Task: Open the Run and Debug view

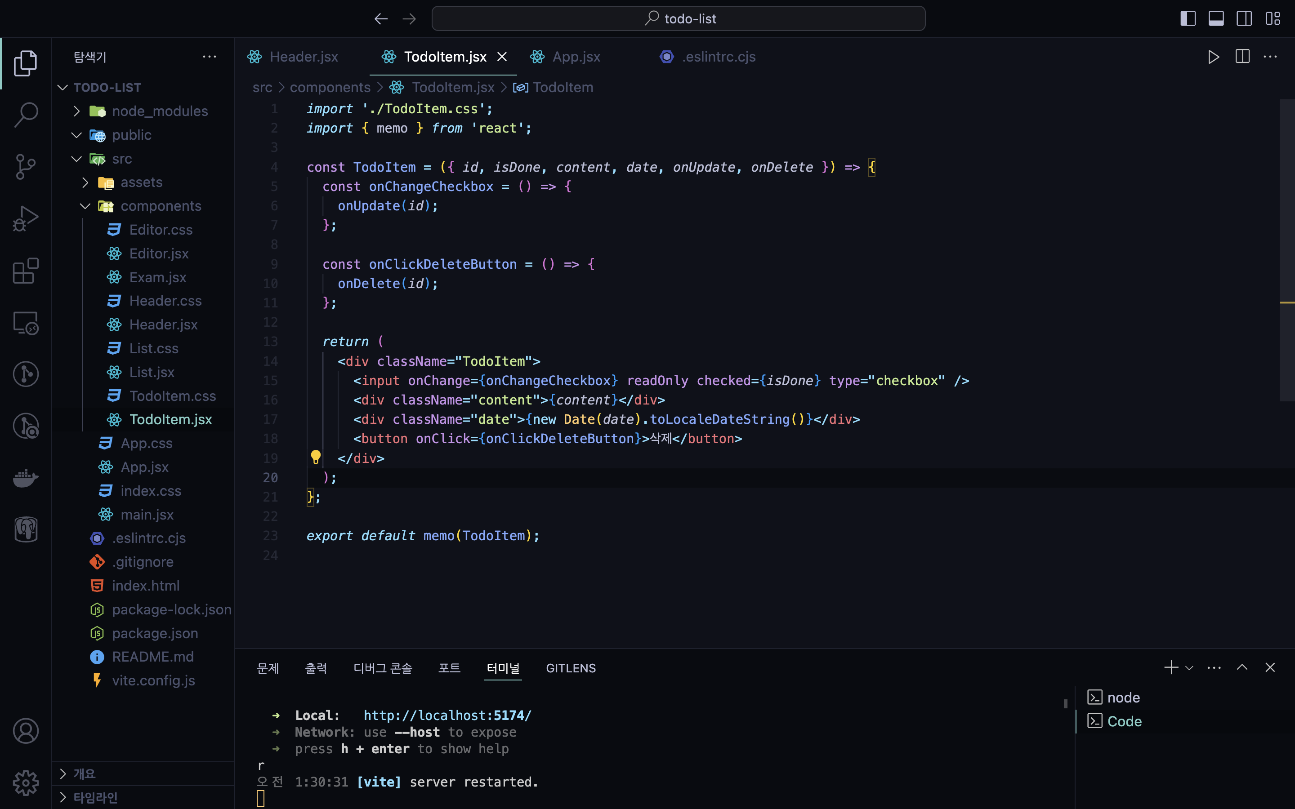Action: (26, 218)
